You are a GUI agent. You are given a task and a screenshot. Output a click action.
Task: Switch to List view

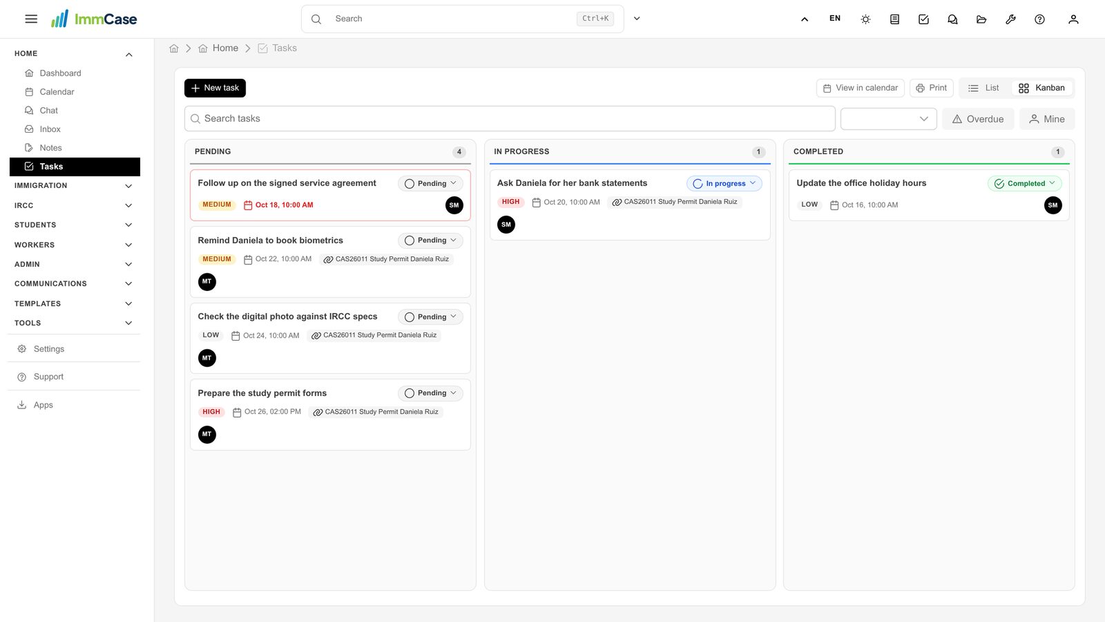pos(983,88)
